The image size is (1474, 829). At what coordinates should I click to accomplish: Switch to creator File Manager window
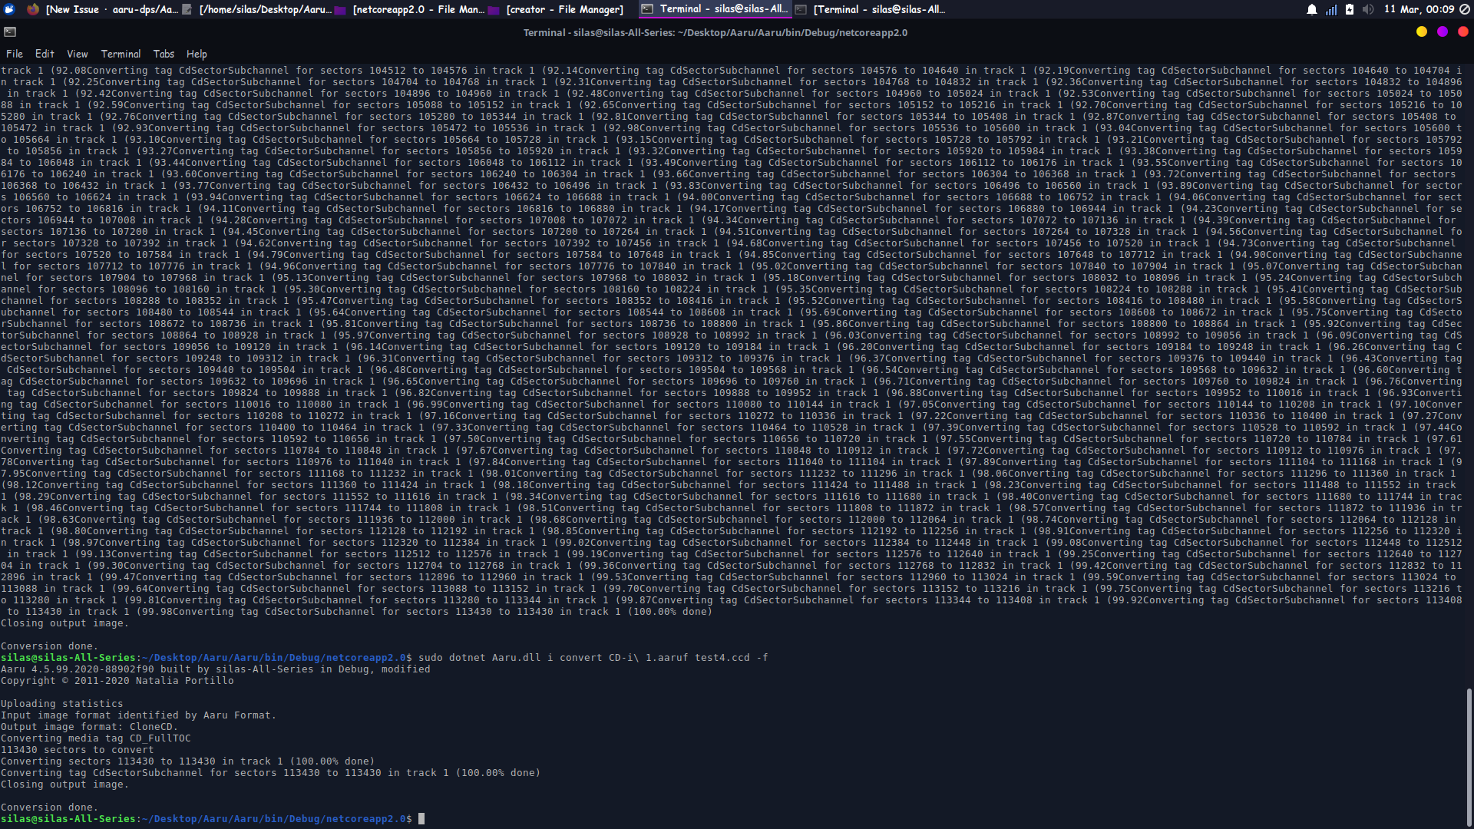point(564,9)
